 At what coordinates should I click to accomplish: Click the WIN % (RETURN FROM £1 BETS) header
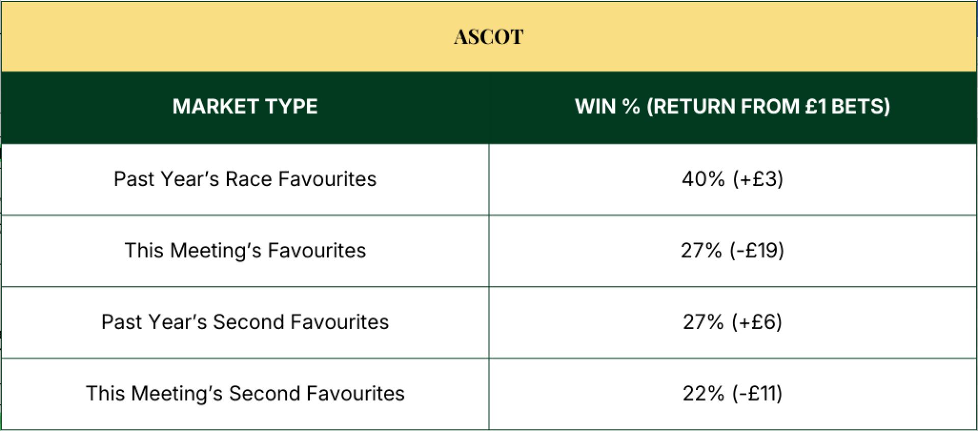coord(732,106)
